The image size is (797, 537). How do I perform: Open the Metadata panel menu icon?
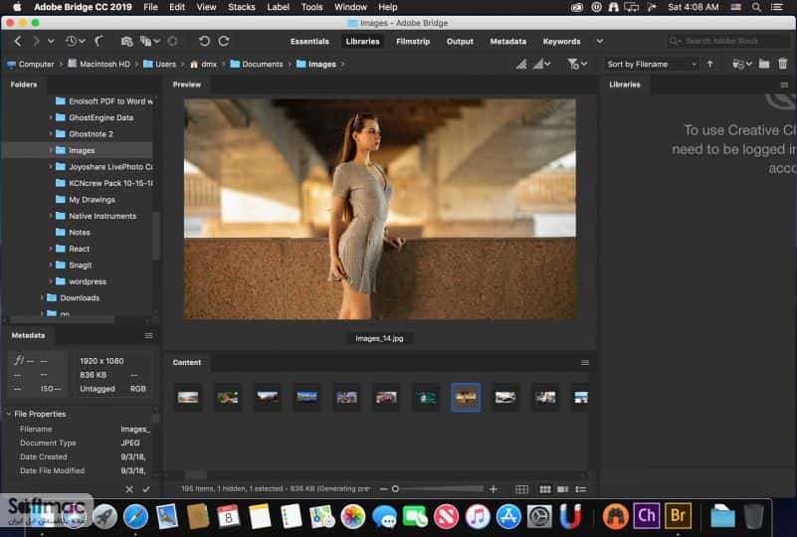pos(148,335)
